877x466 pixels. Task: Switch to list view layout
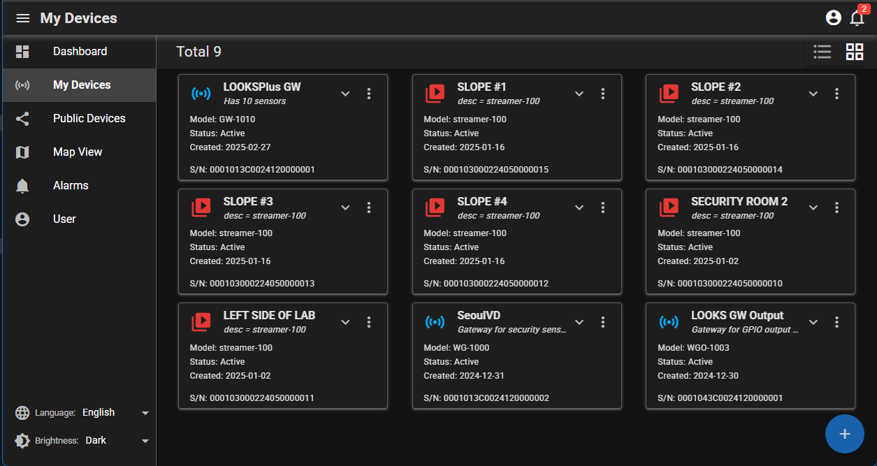pos(822,52)
